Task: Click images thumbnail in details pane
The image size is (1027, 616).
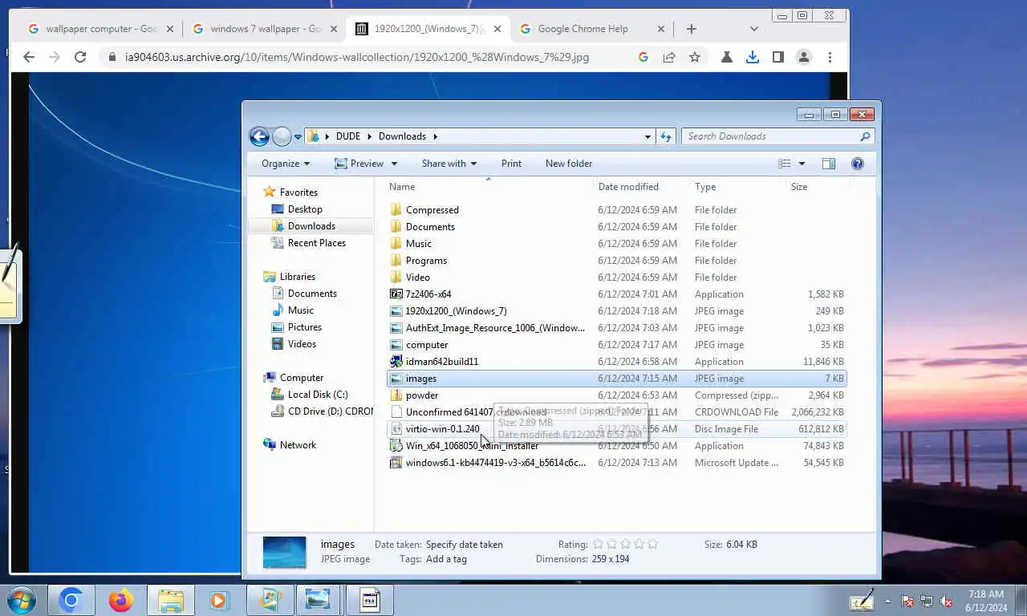Action: pyautogui.click(x=284, y=552)
